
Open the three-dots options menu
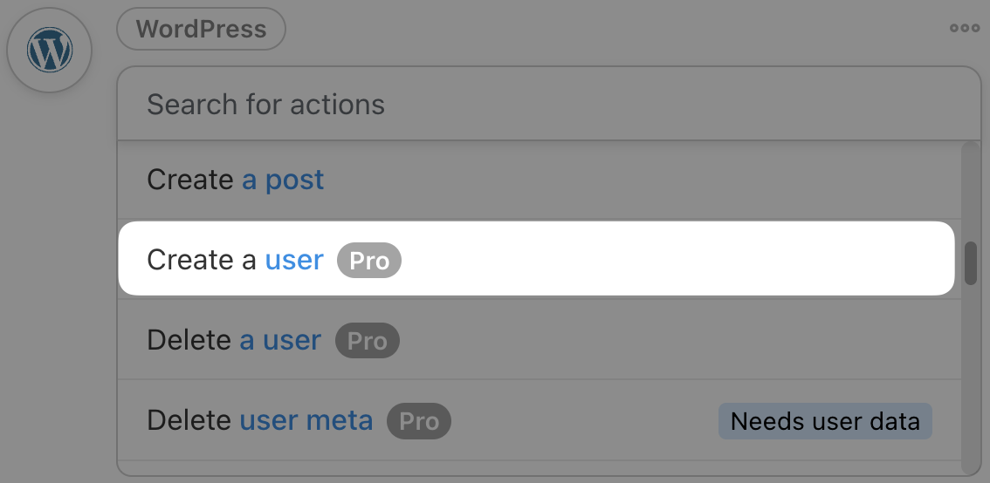964,28
